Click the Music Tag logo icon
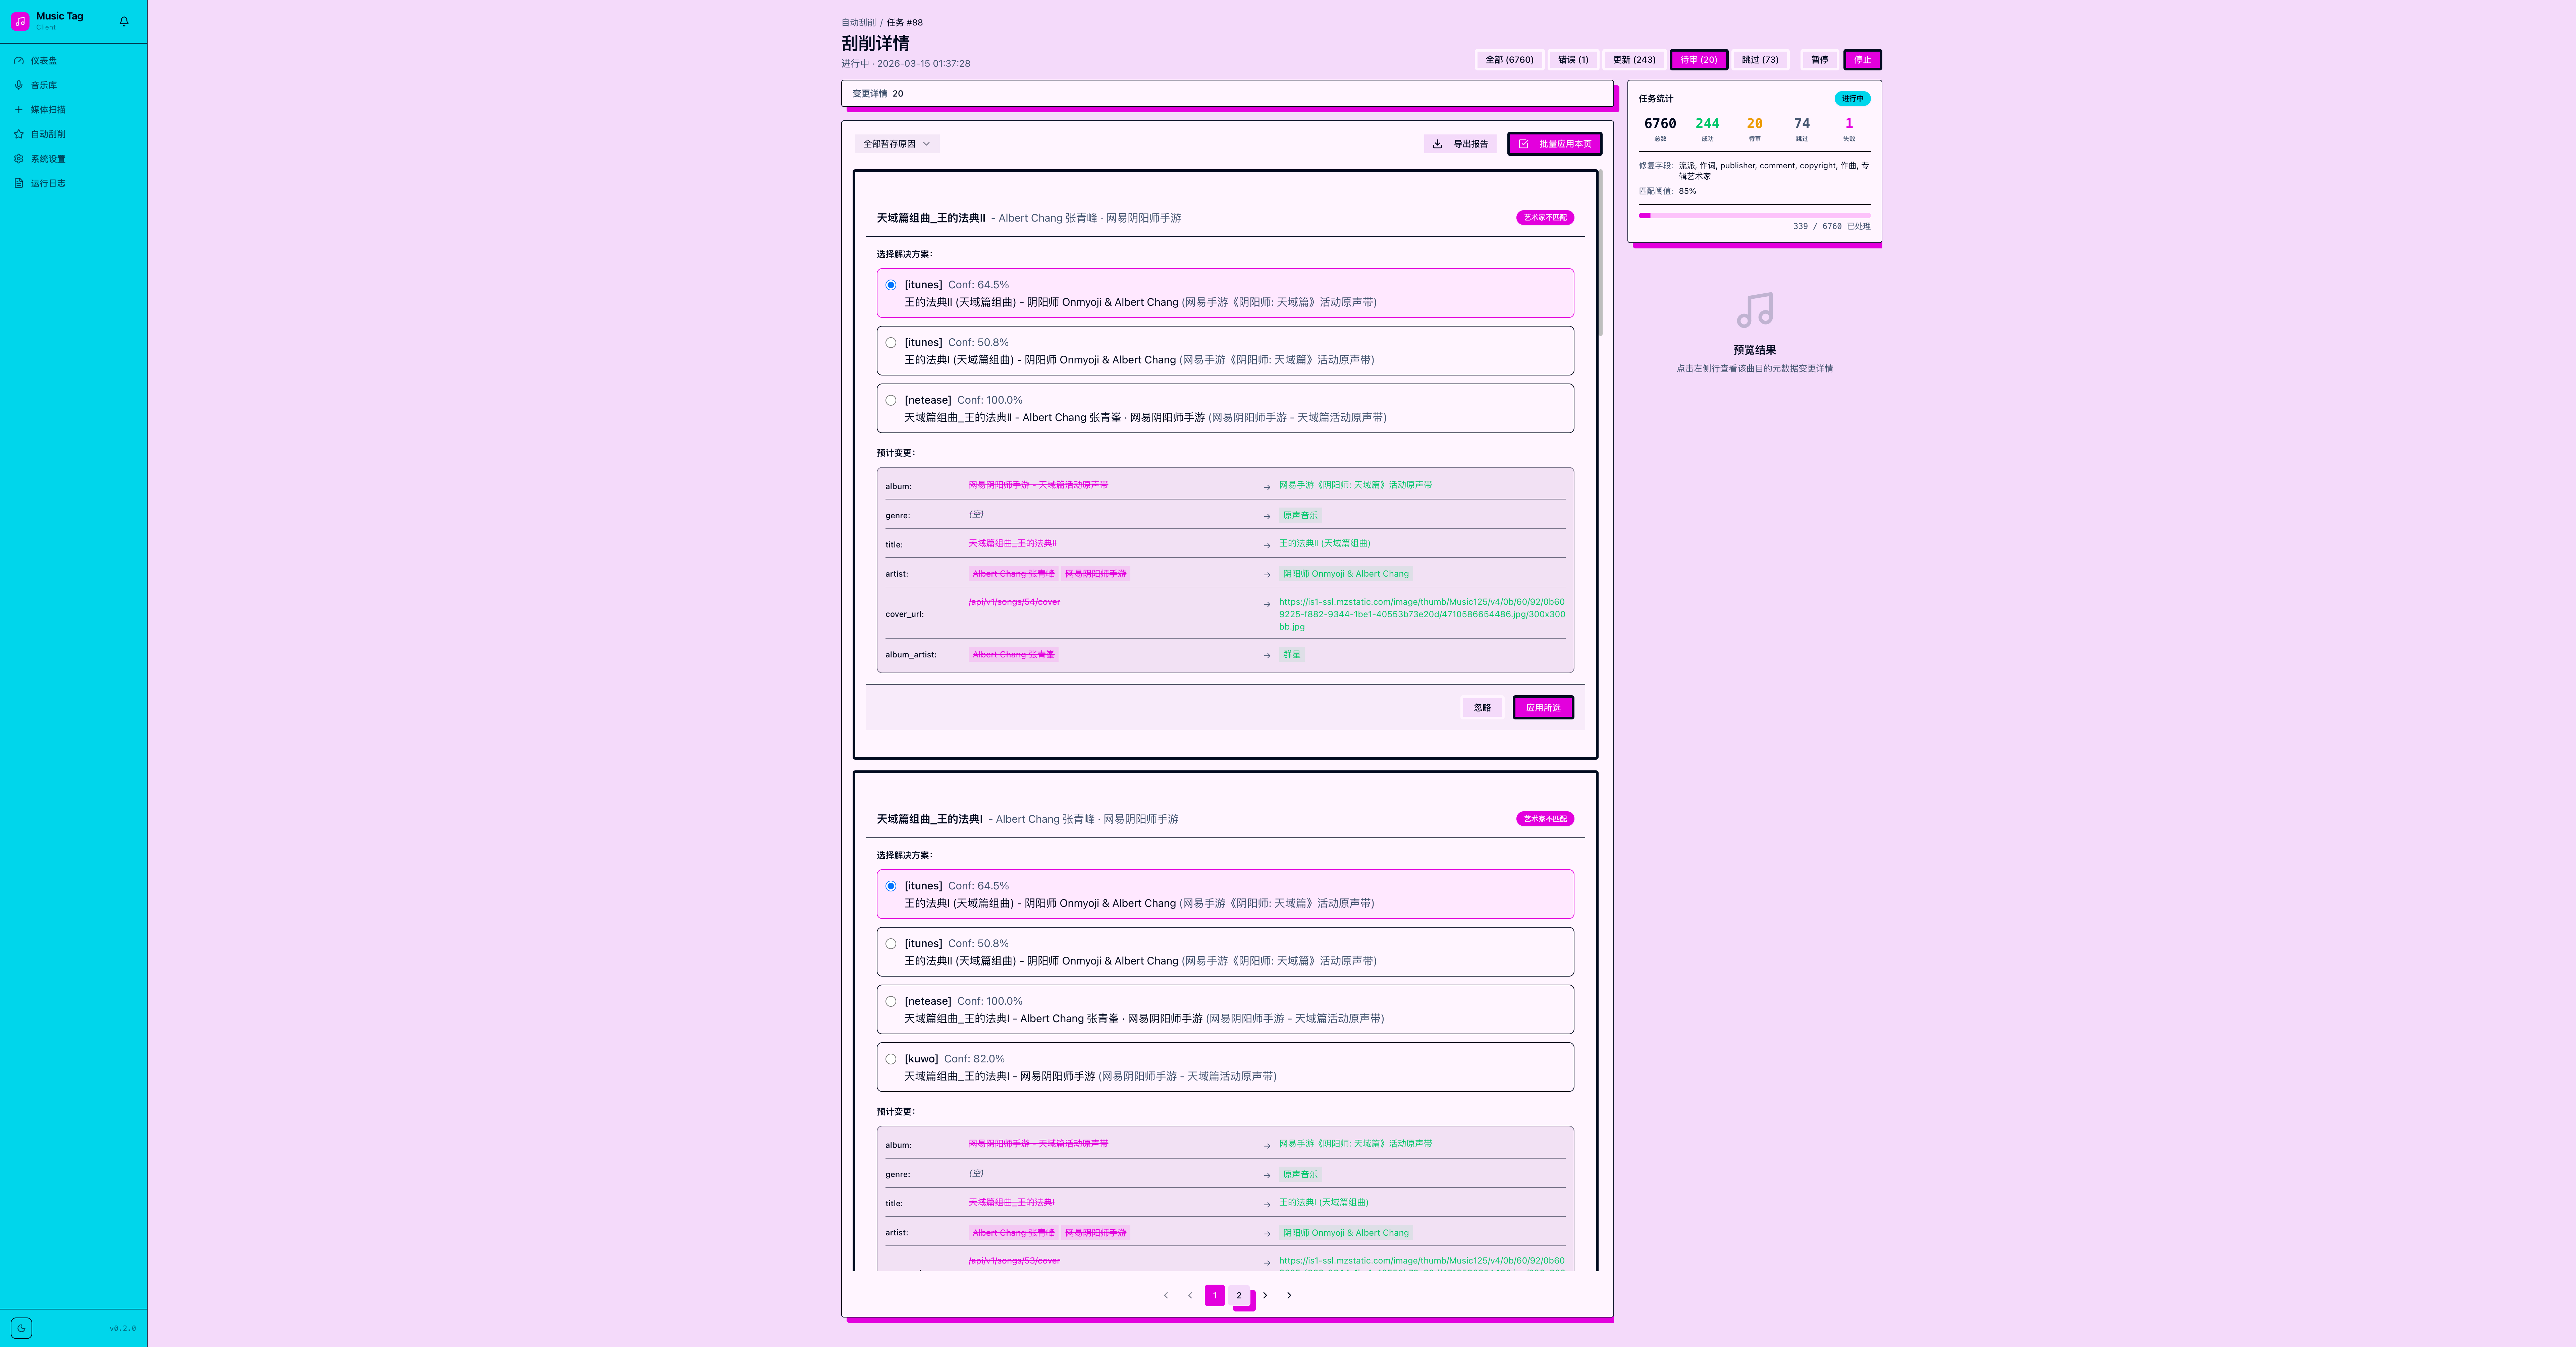2576x1347 pixels. pyautogui.click(x=20, y=21)
